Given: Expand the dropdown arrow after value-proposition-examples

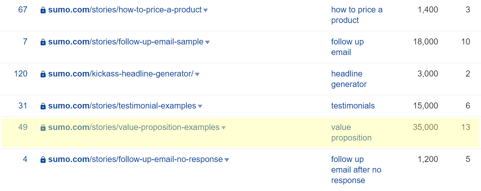Looking at the screenshot, I should coord(223,128).
